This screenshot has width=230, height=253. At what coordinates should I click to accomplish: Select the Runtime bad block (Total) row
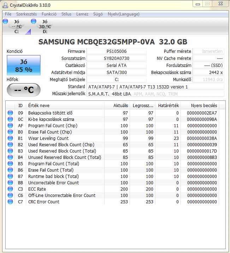pyautogui.click(x=112, y=176)
